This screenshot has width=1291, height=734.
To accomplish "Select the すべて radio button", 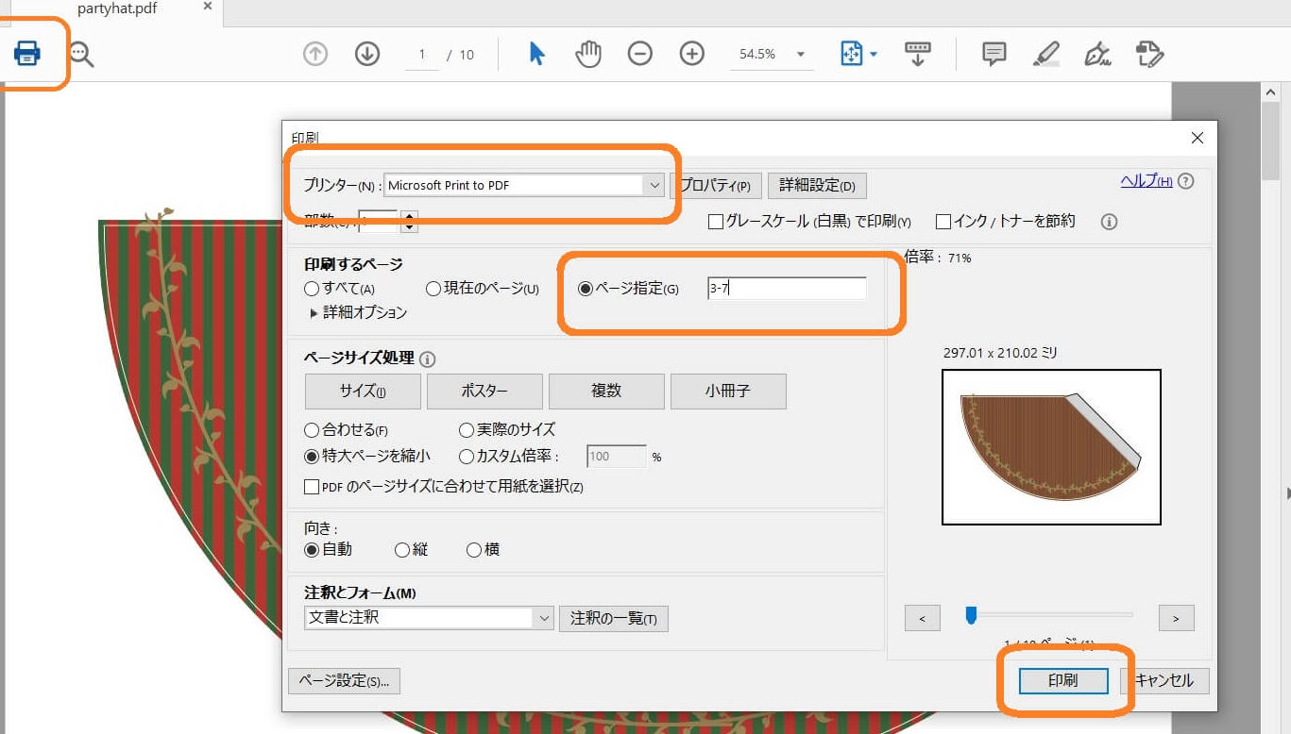I will [312, 289].
